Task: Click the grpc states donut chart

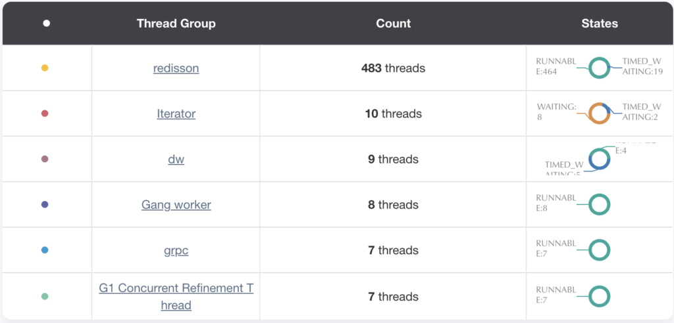Action: [x=599, y=249]
